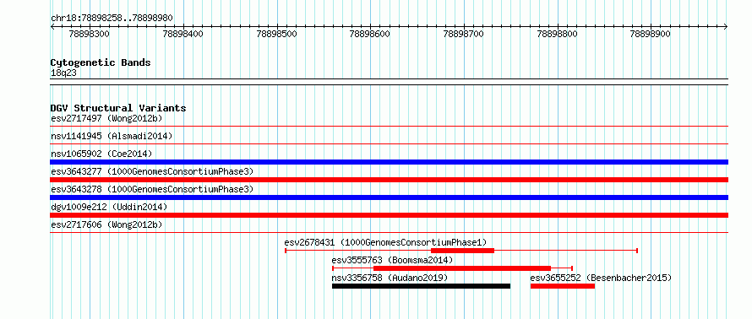The height and width of the screenshot is (319, 752).
Task: Click ruler position 78898400
Action: pyautogui.click(x=183, y=34)
